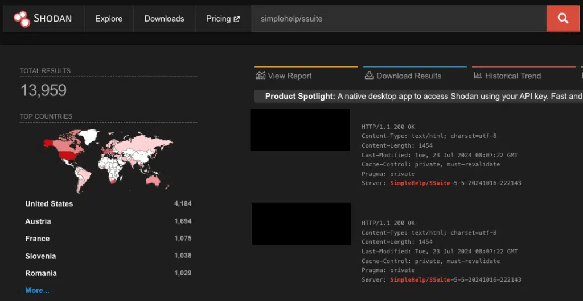Click the second redacted result thumbnail

coord(301,224)
